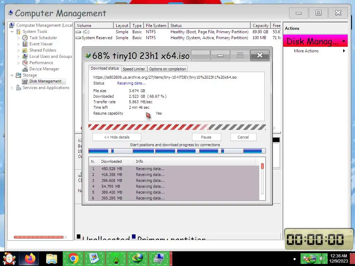
Task: Pause the tiny10 download
Action: [x=206, y=137]
